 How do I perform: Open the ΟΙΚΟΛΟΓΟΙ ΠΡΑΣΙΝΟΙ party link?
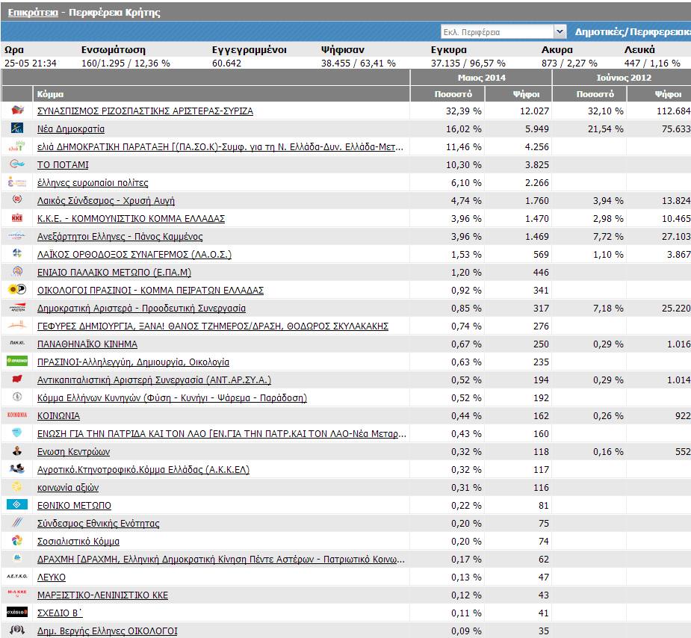click(150, 291)
